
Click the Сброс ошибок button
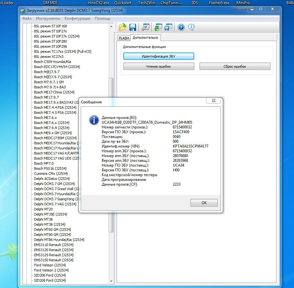click(x=235, y=66)
